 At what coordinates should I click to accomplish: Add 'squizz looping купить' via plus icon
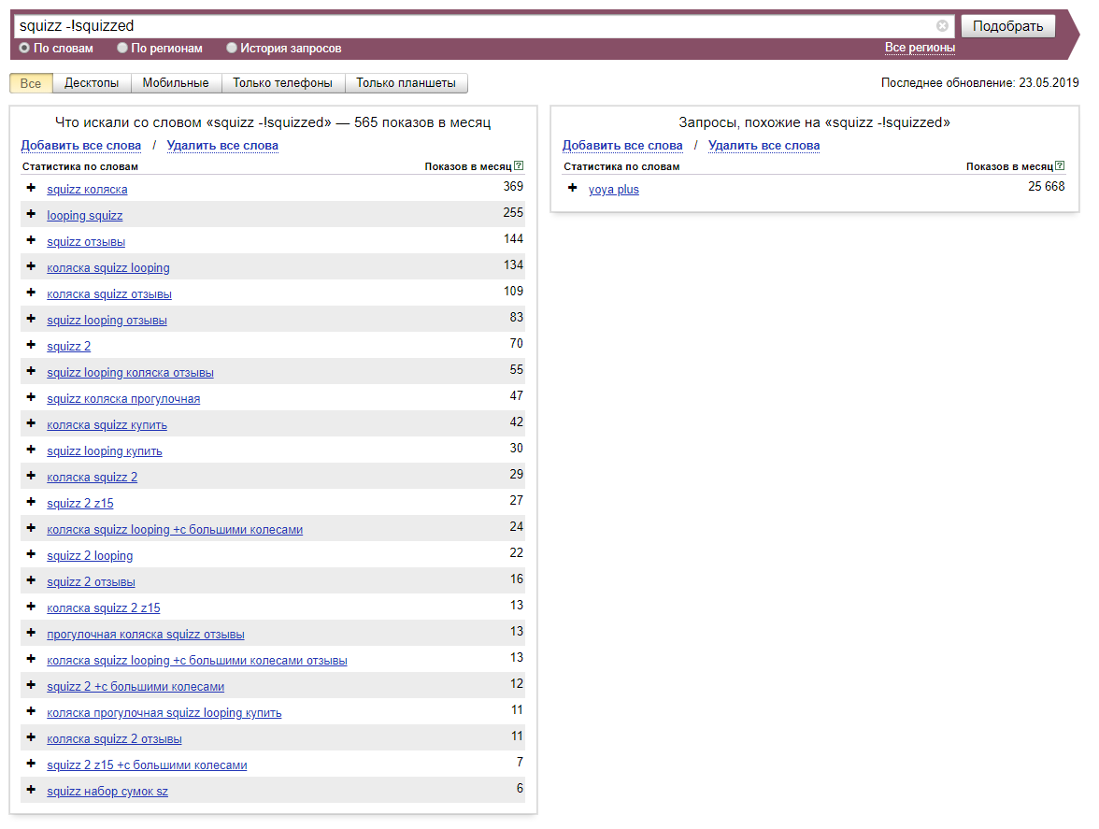tap(31, 450)
